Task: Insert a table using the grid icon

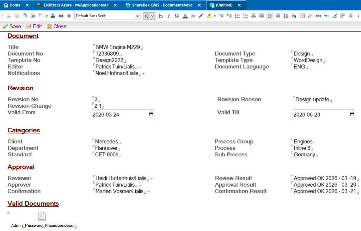Action: point(302,16)
